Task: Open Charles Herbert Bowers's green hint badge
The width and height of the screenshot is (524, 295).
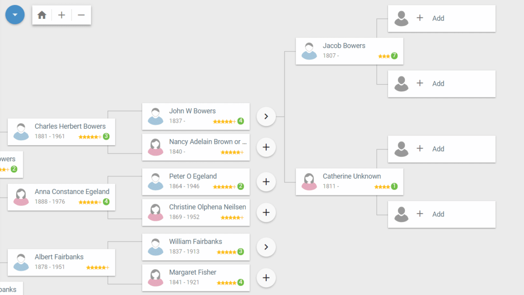Action: click(107, 136)
